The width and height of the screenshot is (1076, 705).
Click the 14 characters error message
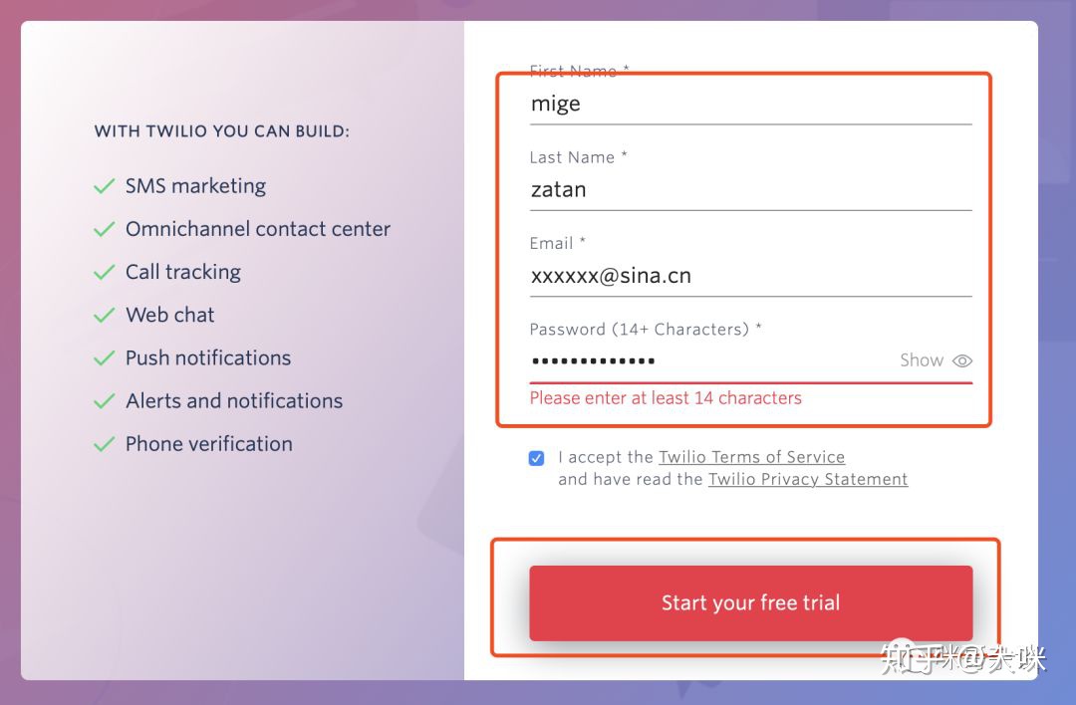click(666, 398)
